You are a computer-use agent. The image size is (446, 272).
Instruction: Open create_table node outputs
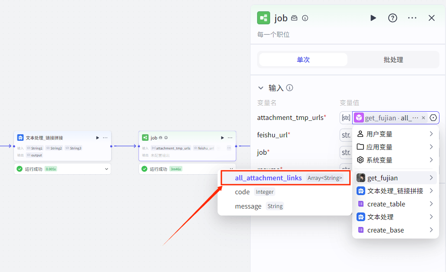[x=395, y=204]
